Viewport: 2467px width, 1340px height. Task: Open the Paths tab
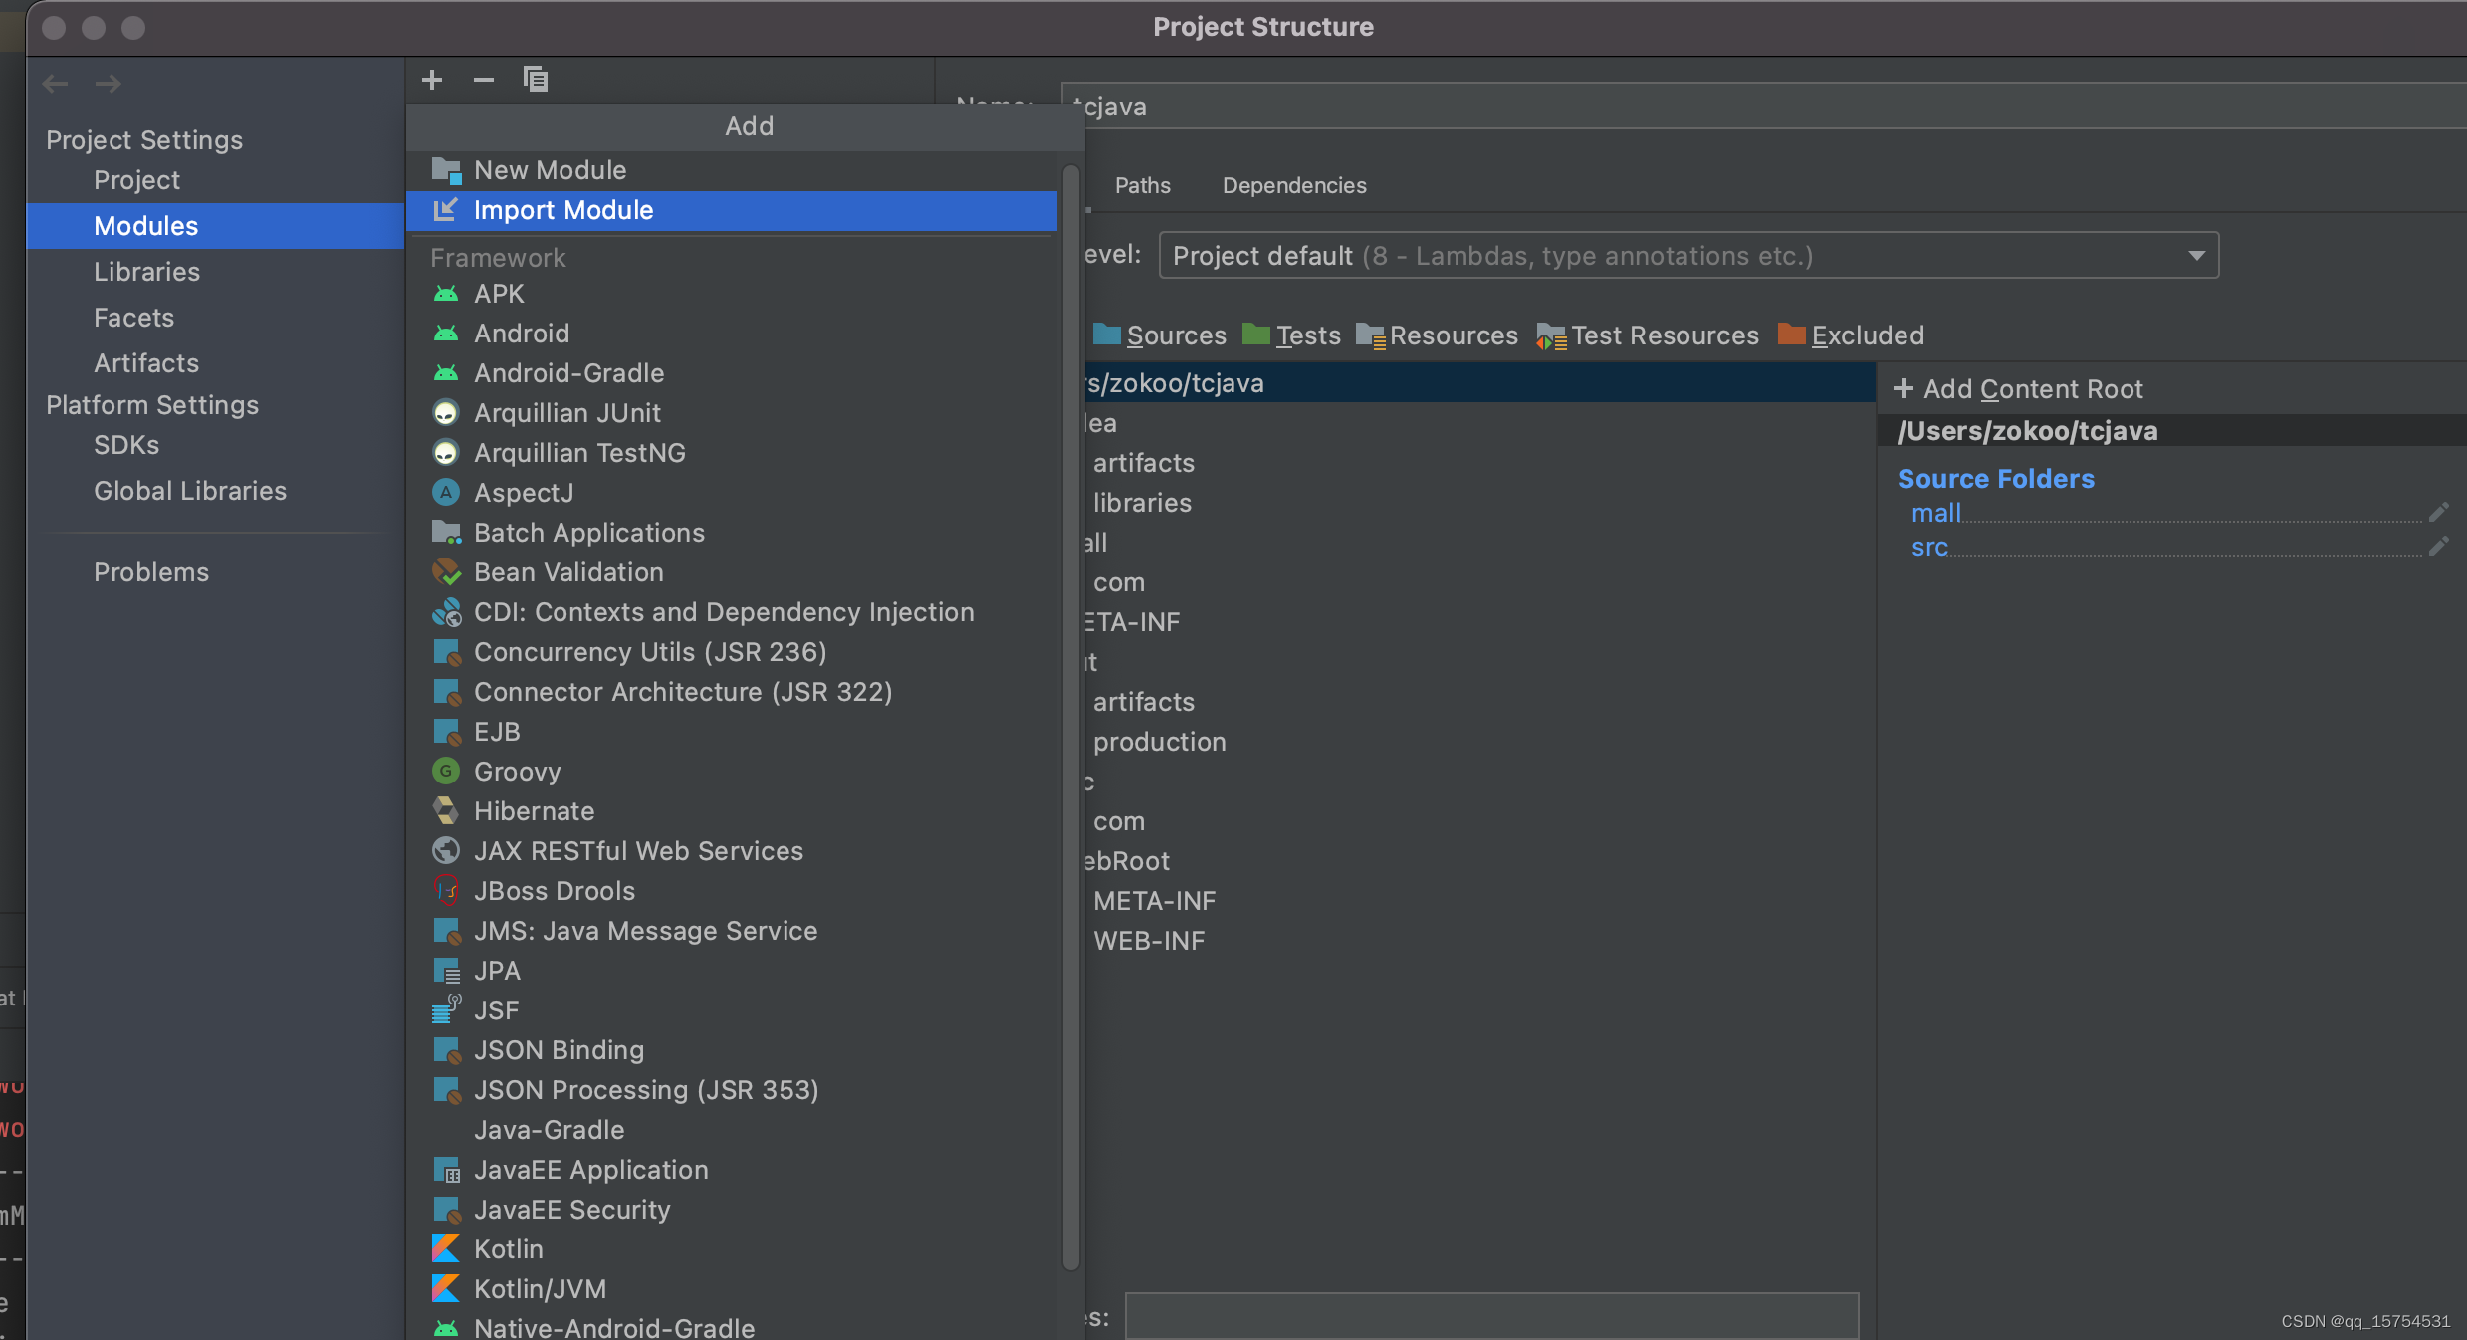1142,185
